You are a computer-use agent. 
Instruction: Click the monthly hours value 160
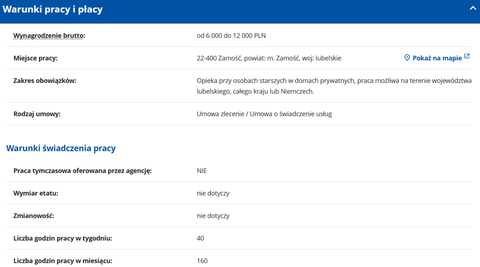pos(202,261)
